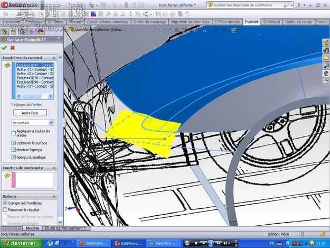Click the curvature color display icon
The height and width of the screenshot is (248, 330).
[x=93, y=14]
